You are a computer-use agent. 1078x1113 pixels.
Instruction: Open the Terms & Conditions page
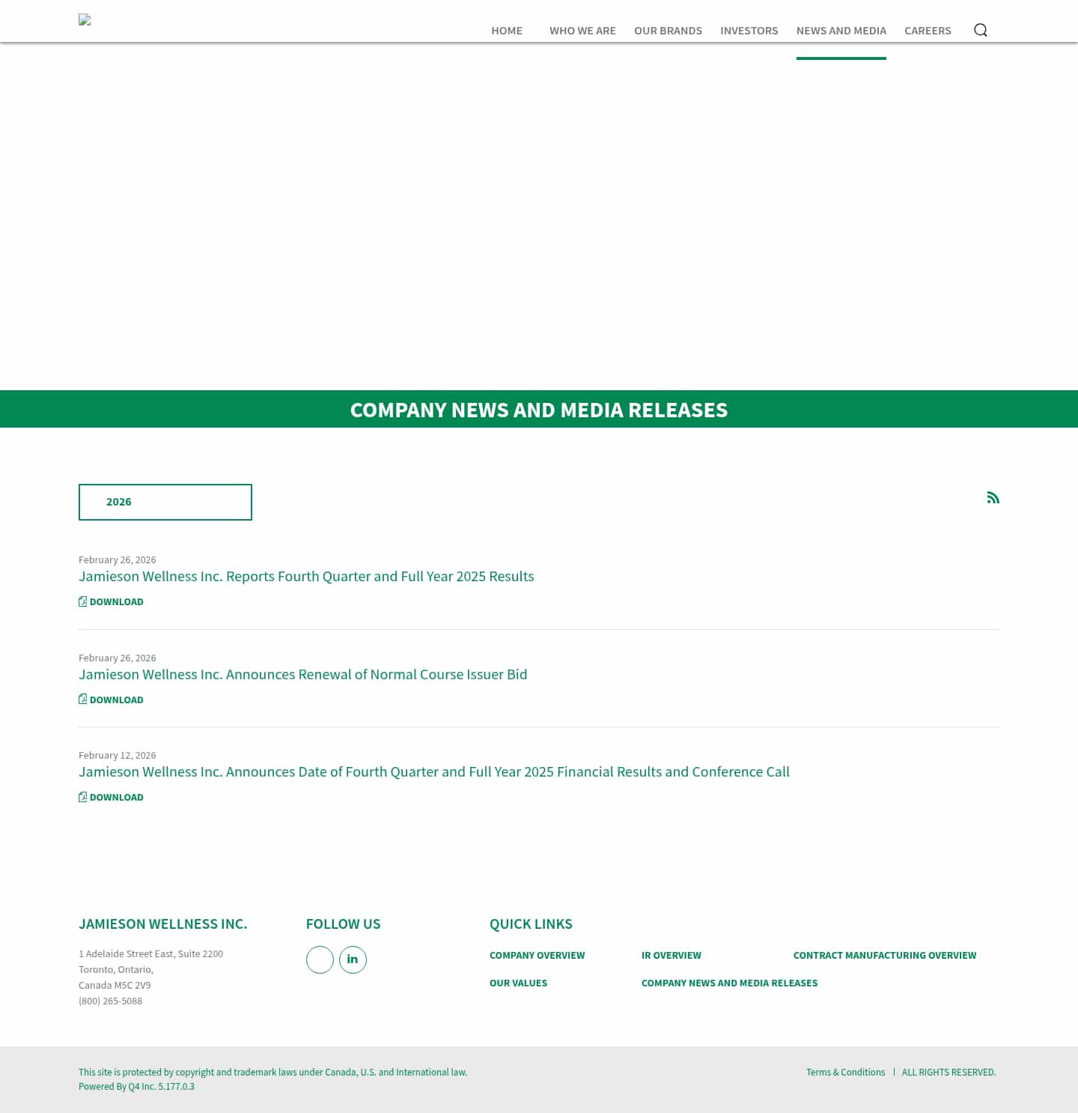coord(845,1072)
